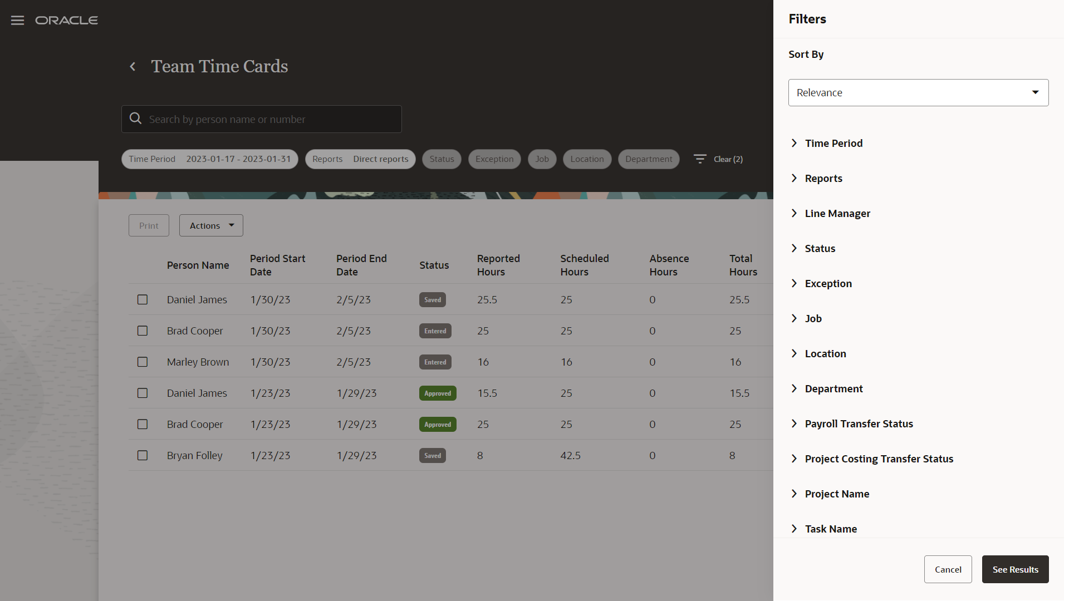This screenshot has width=1069, height=601.
Task: Click the Time Period filter chip
Action: [x=209, y=159]
